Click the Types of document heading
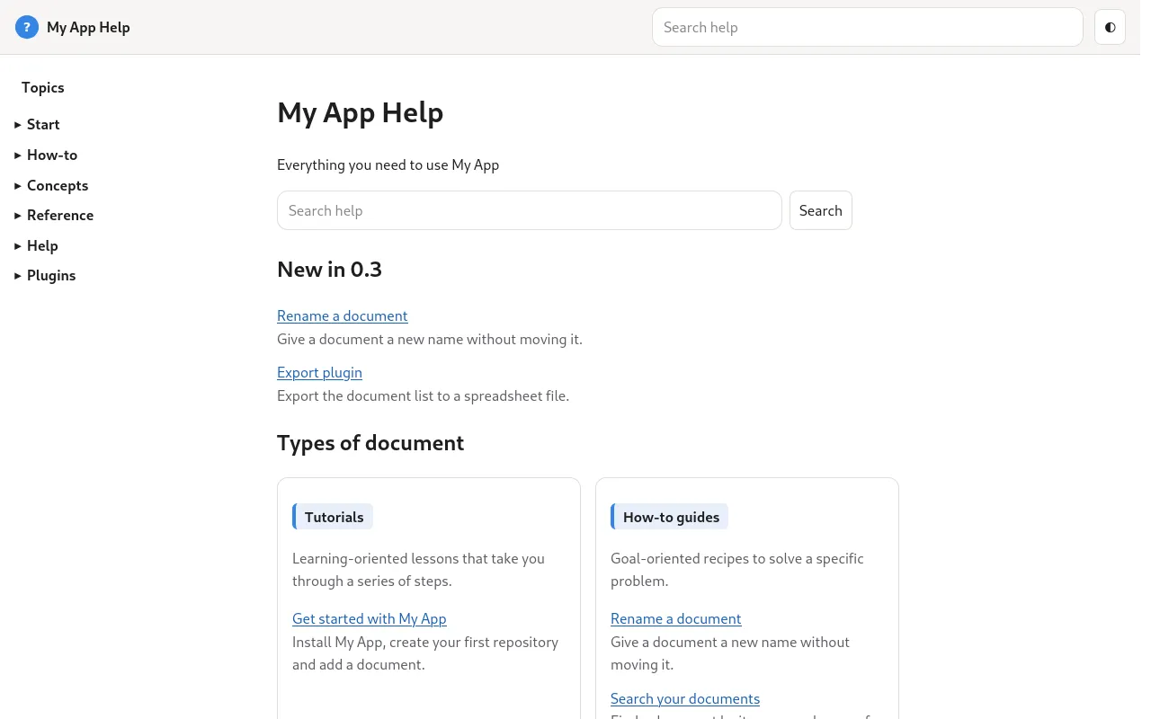Screen dimensions: 1151x719 [x=370, y=443]
